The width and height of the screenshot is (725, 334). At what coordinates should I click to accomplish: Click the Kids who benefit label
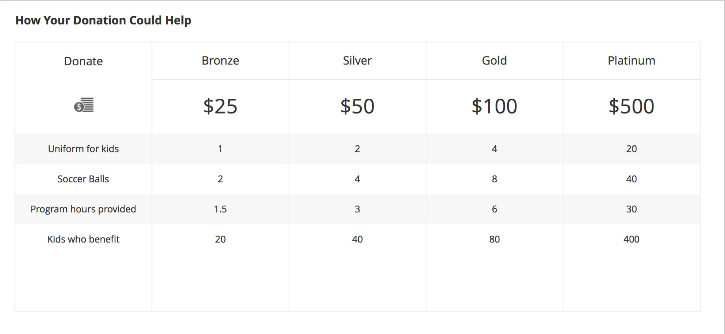[x=83, y=239]
